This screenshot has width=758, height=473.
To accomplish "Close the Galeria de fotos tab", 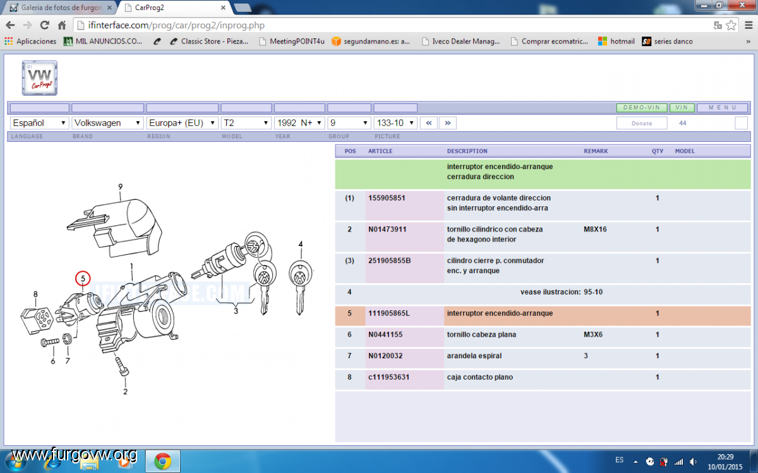I will tap(110, 8).
